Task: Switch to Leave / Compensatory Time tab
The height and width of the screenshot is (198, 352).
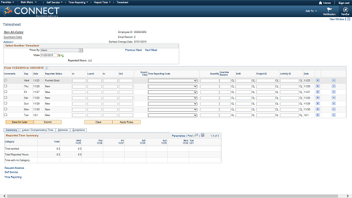Action: coord(37,130)
